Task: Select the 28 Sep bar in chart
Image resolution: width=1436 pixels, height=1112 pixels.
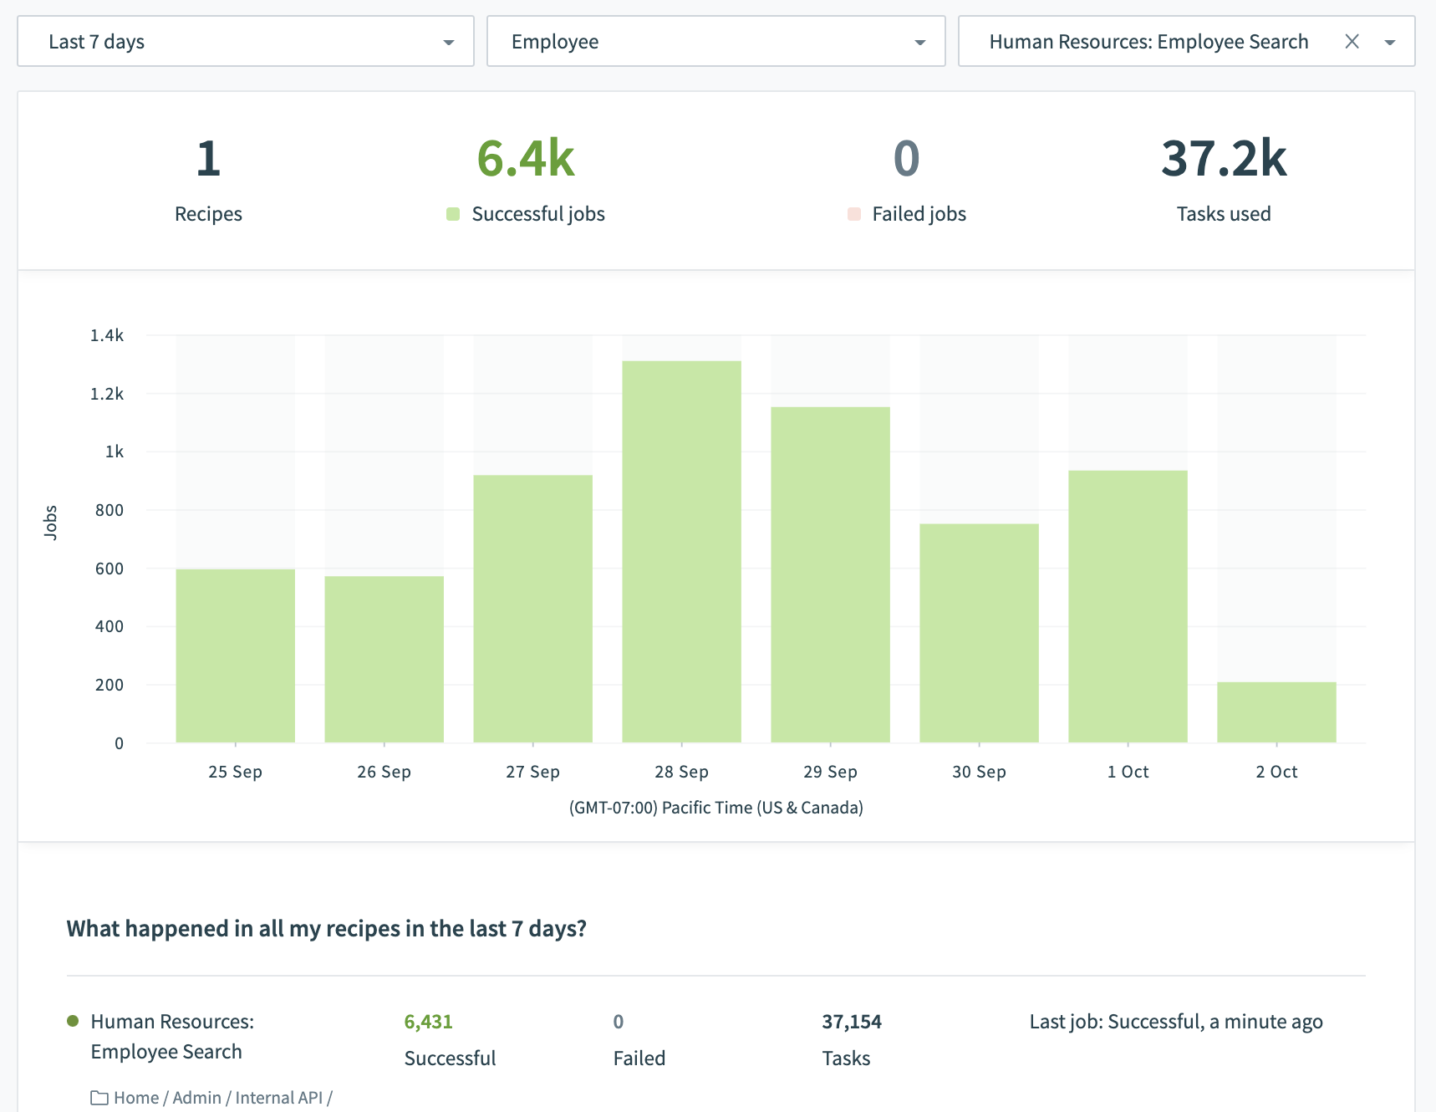Action: pyautogui.click(x=681, y=552)
